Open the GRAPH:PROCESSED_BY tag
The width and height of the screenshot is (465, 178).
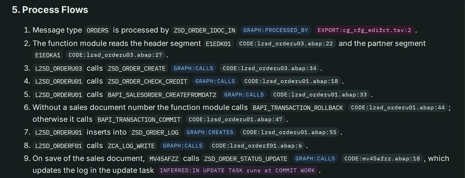tap(276, 30)
